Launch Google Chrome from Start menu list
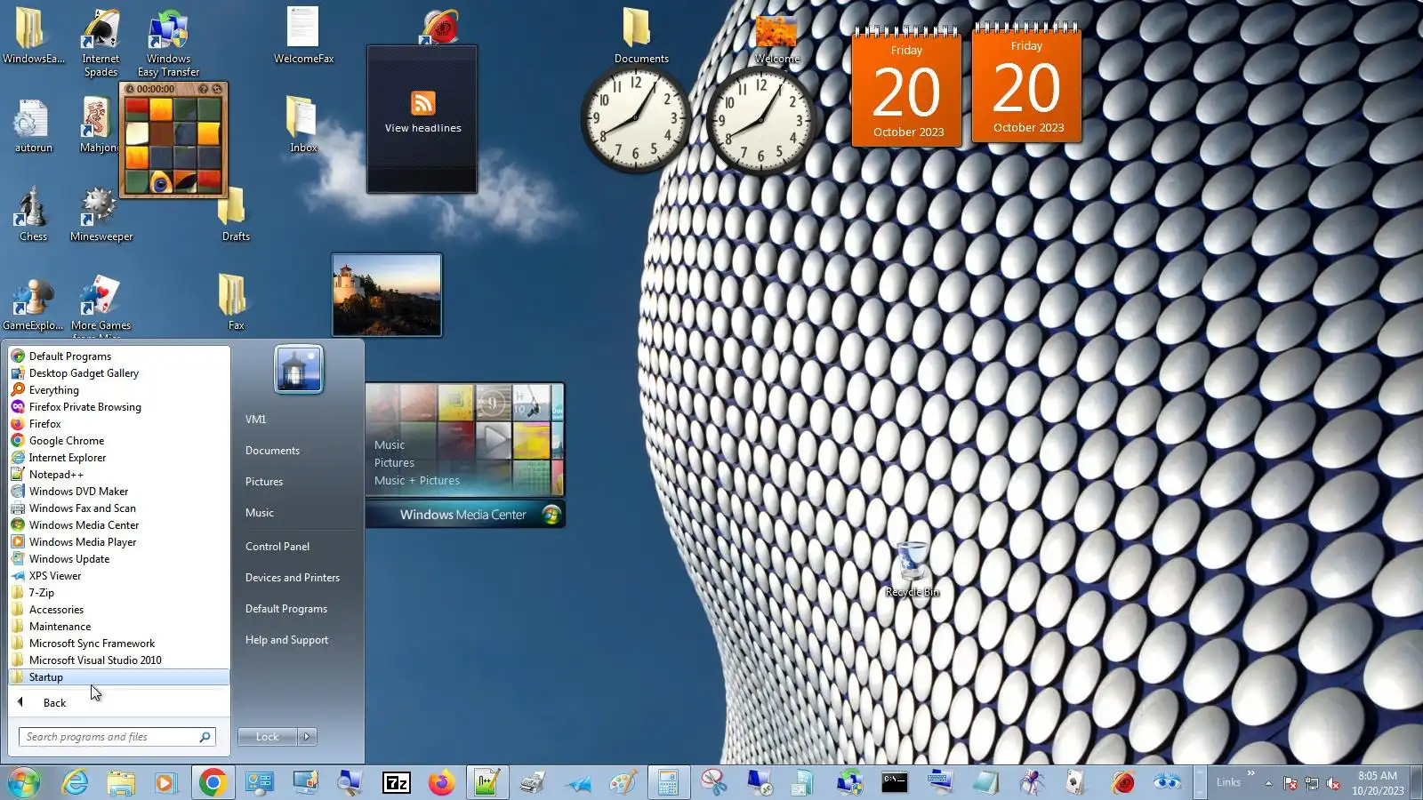Viewport: 1423px width, 800px height. [x=119, y=441]
